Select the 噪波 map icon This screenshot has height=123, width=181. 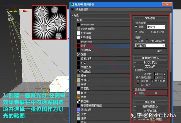click(x=78, y=76)
